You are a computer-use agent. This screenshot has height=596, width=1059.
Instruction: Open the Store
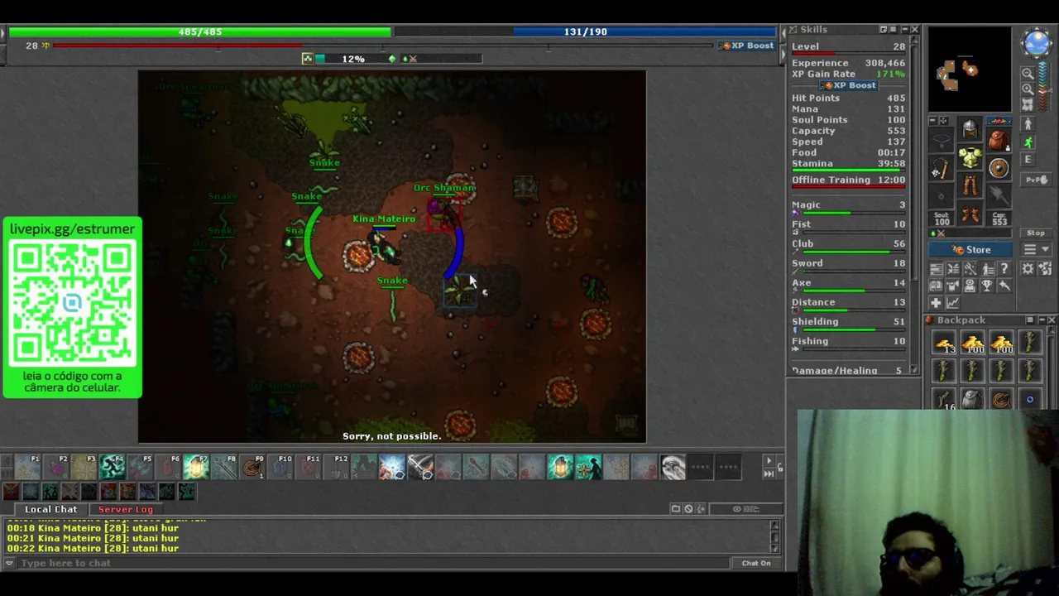(971, 250)
